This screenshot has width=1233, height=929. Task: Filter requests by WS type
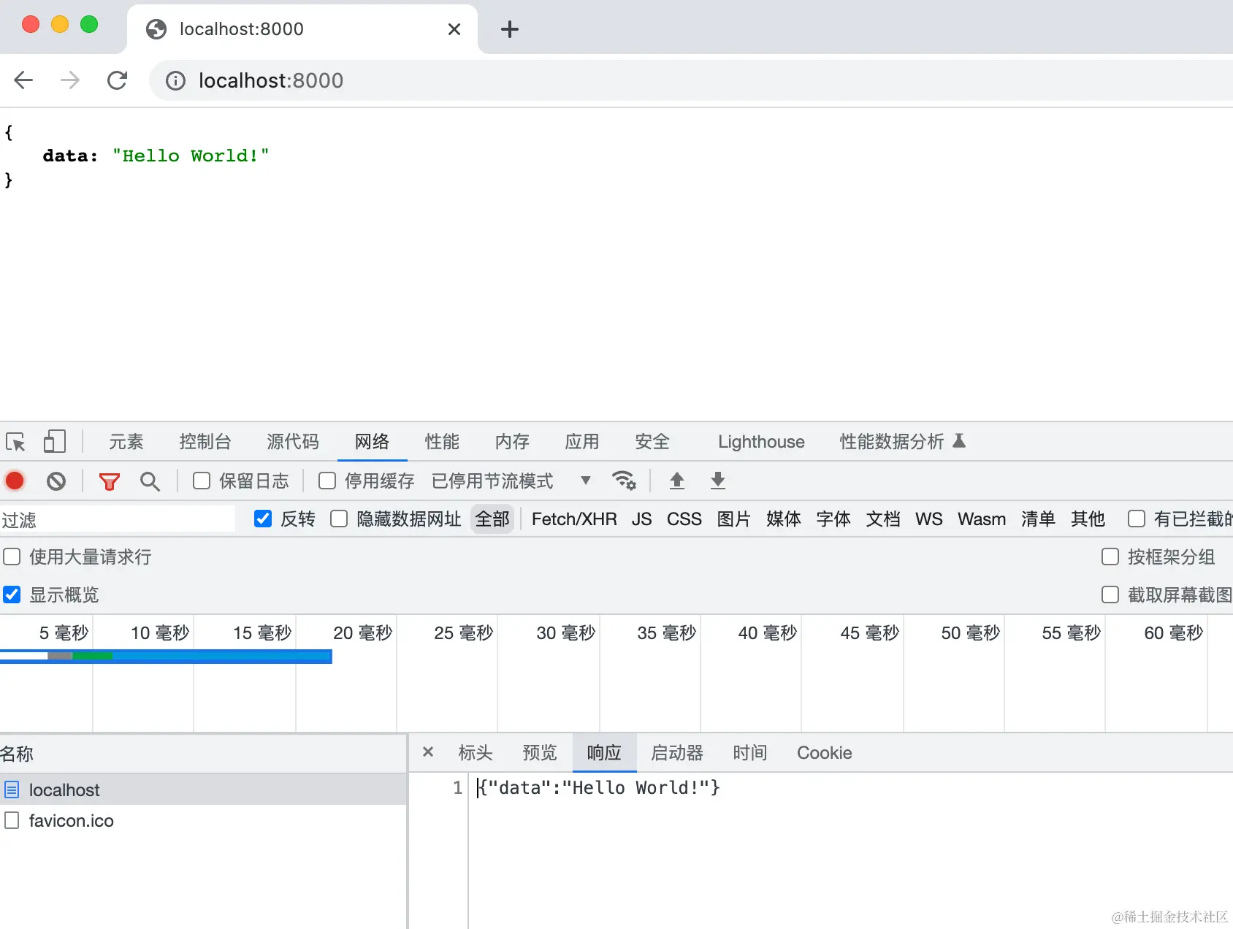[x=929, y=519]
